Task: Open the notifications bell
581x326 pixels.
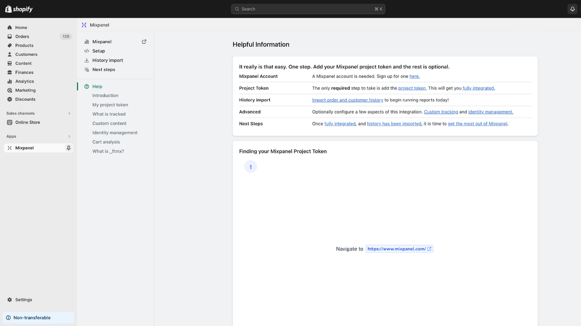Action: 572,9
